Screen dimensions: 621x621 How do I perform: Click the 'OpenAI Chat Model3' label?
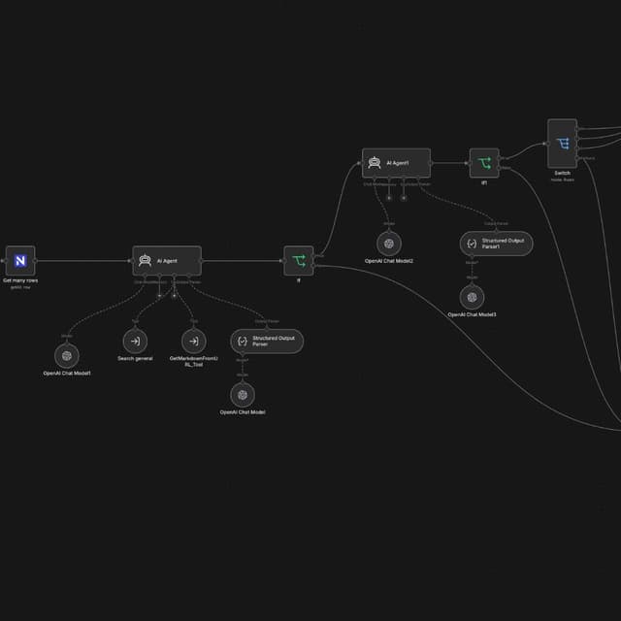[472, 314]
